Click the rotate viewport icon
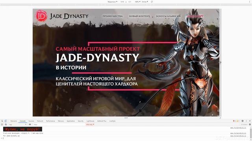Image resolution: width=252 pixels, height=141 pixels. pos(152,2)
